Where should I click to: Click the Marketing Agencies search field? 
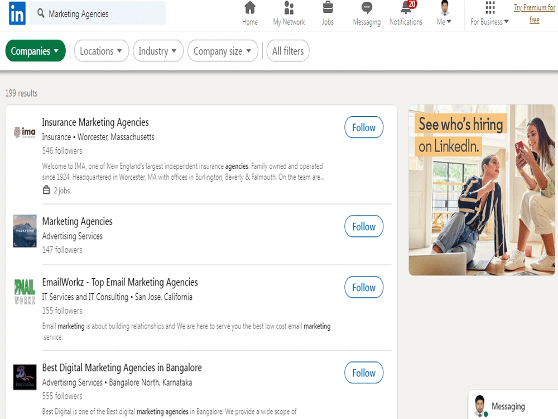(x=98, y=13)
